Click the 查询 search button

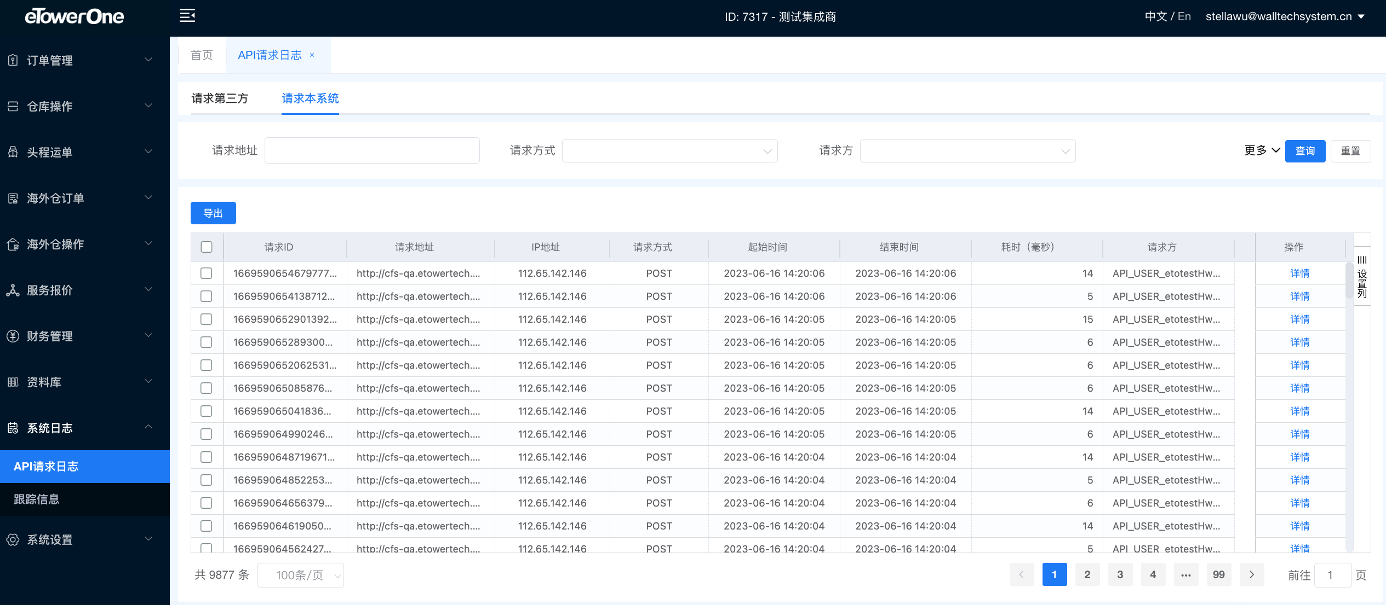point(1305,151)
